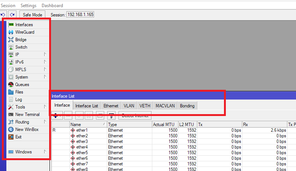
Task: Open the Interfaces menu icon
Action: click(11, 25)
